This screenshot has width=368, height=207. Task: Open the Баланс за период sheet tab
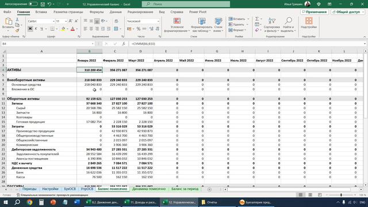185,189
